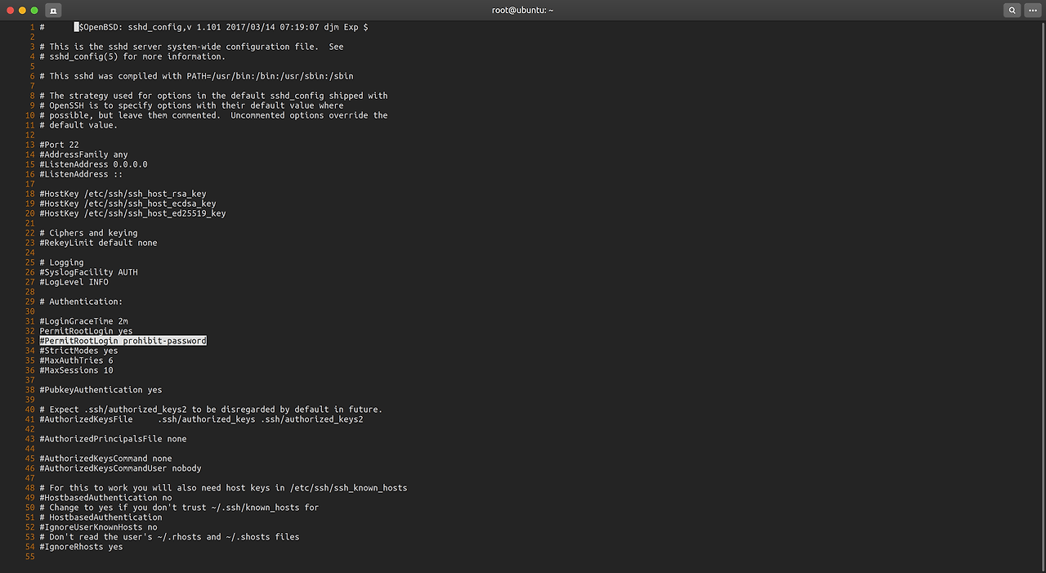Click the #MaxAuthTries 6 line
The width and height of the screenshot is (1046, 573).
coord(75,360)
